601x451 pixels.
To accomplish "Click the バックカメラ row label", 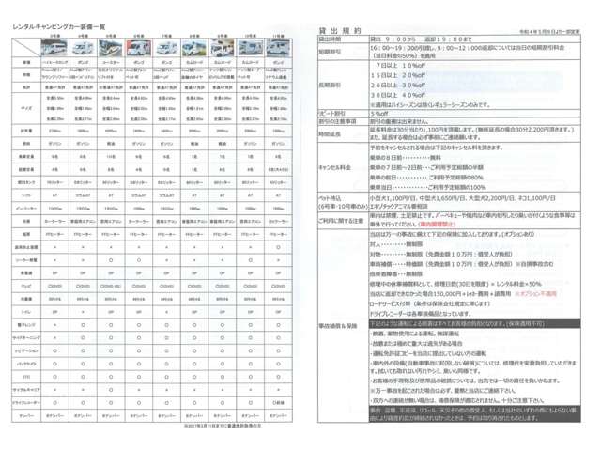I will click(26, 364).
